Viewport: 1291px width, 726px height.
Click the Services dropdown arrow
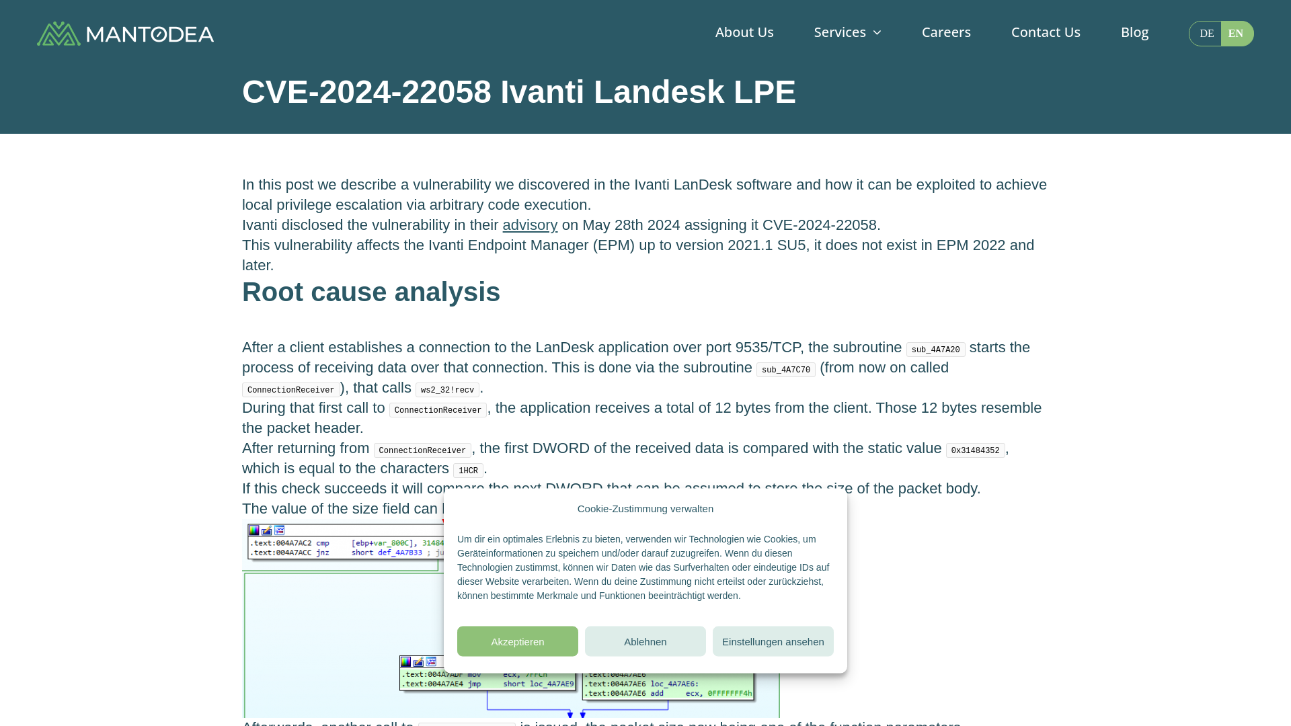tap(877, 33)
